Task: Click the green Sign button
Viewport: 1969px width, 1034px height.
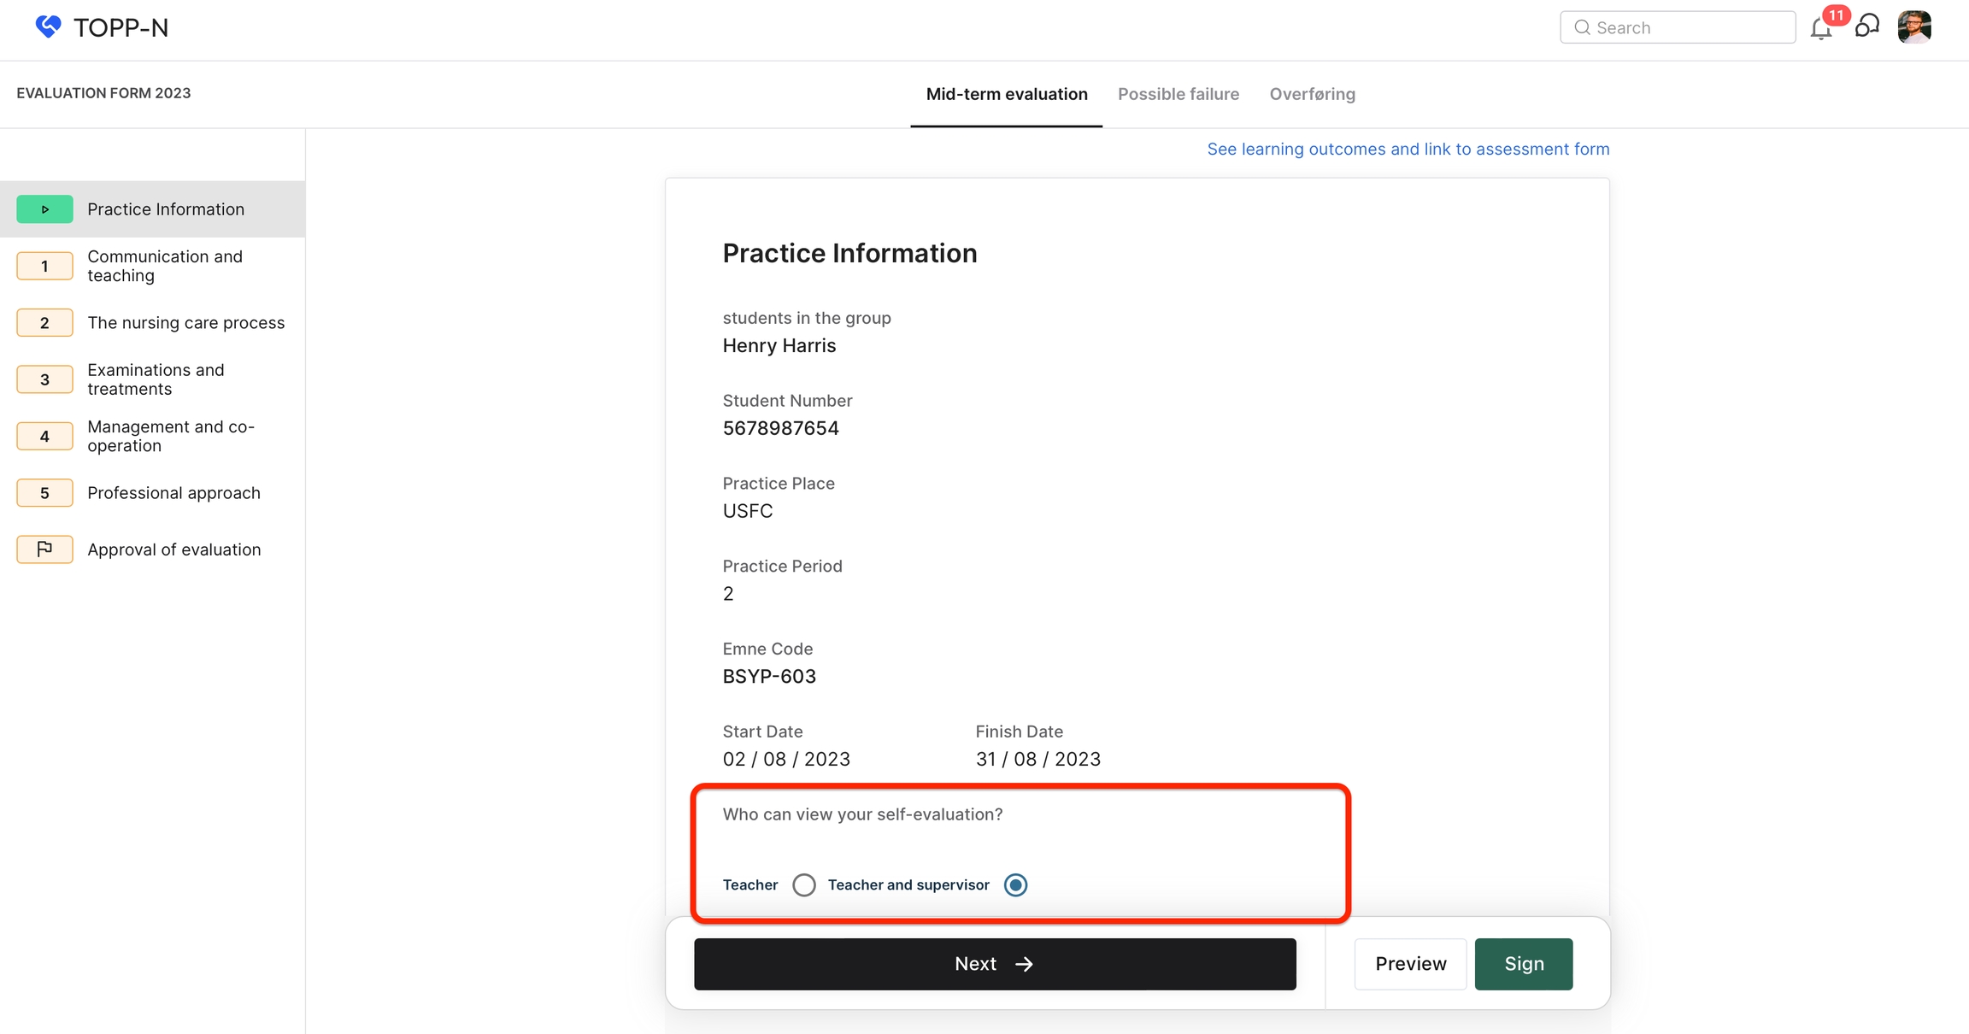Action: click(1523, 964)
